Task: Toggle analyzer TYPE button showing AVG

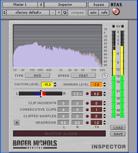Action: (38, 76)
